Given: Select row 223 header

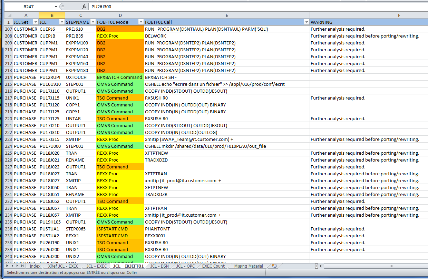Looking at the screenshot, I should tap(8, 139).
